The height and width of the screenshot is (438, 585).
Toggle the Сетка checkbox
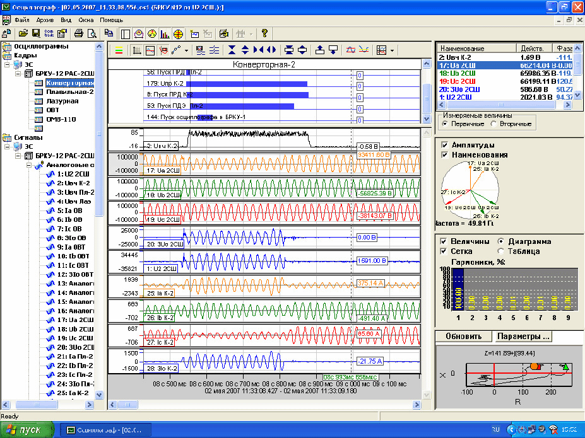[443, 251]
